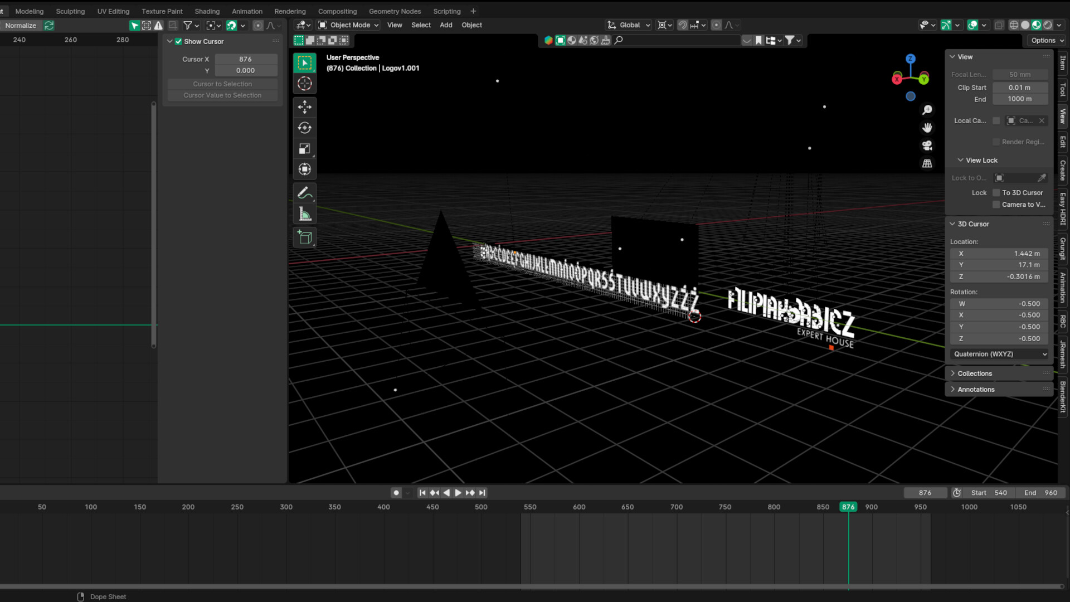Select the Annotate tool
This screenshot has width=1070, height=602.
click(x=305, y=192)
